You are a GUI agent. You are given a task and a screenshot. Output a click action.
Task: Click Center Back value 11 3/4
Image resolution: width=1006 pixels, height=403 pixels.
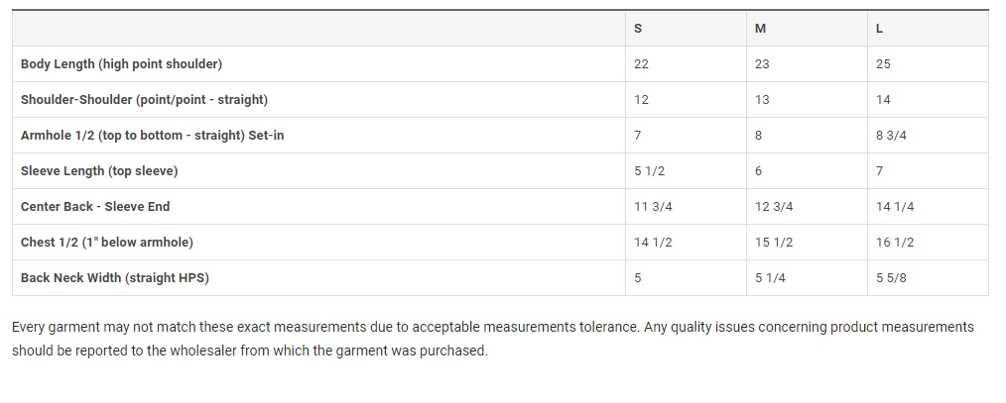[653, 206]
